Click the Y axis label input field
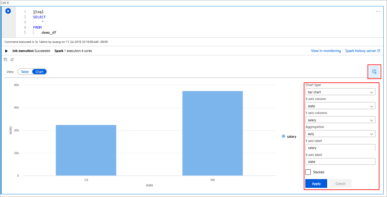The height and width of the screenshot is (197, 387). [x=340, y=147]
